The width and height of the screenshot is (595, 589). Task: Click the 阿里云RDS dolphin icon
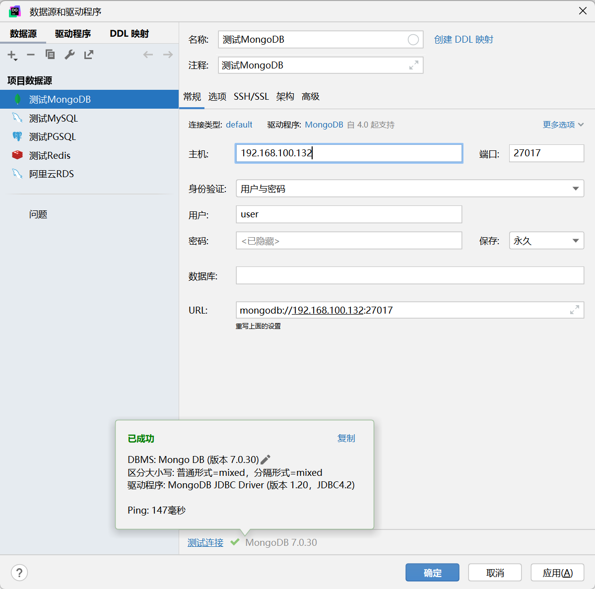17,174
